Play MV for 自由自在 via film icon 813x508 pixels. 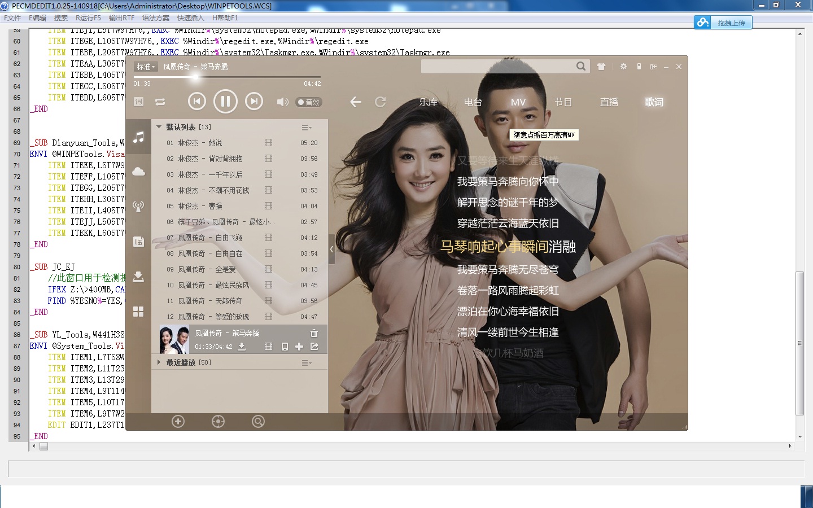click(268, 253)
